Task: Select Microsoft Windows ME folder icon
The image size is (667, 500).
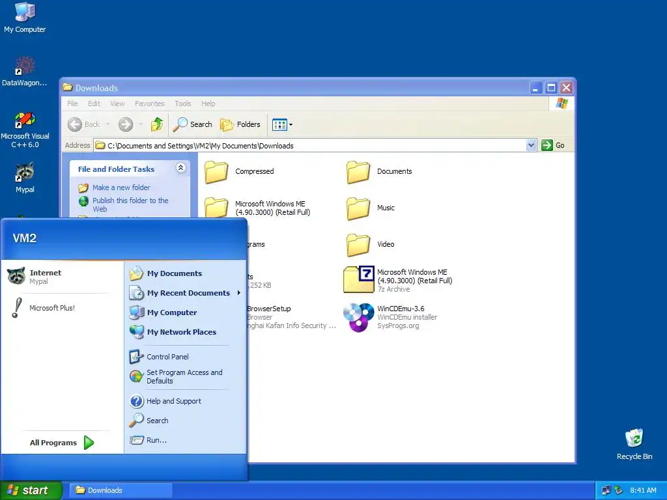Action: pyautogui.click(x=216, y=208)
